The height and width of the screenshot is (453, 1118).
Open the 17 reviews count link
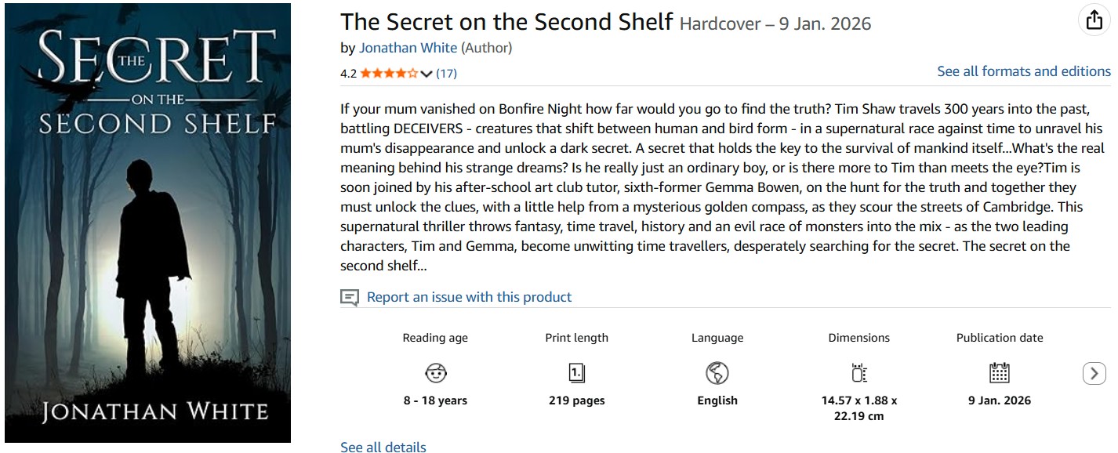pyautogui.click(x=446, y=74)
